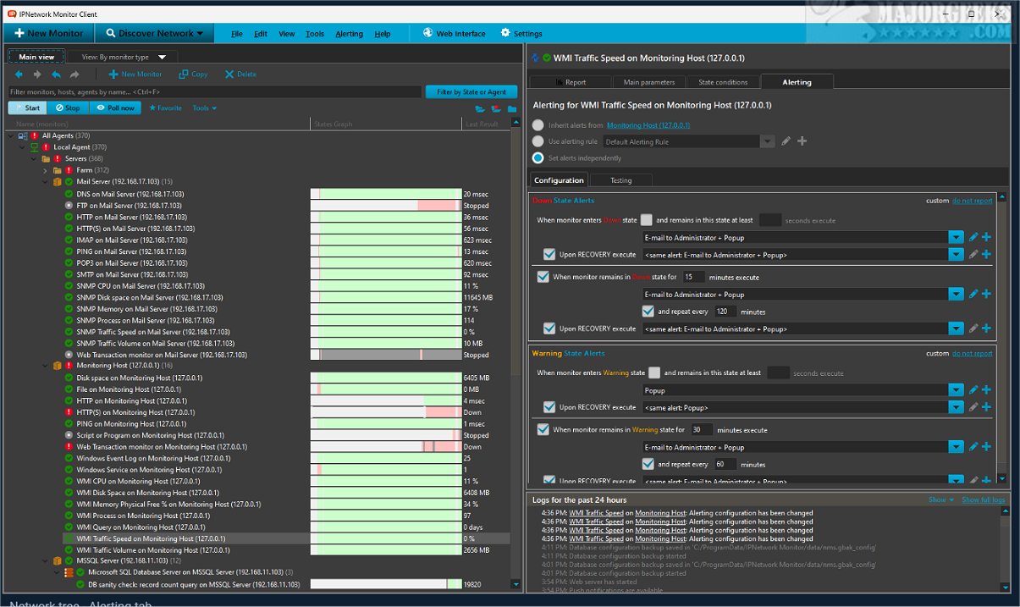Click the Poll now button

pyautogui.click(x=116, y=108)
